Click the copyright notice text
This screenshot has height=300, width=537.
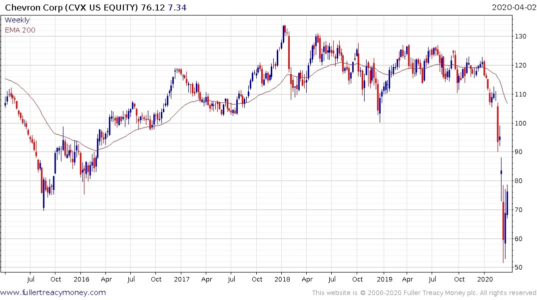(424, 293)
